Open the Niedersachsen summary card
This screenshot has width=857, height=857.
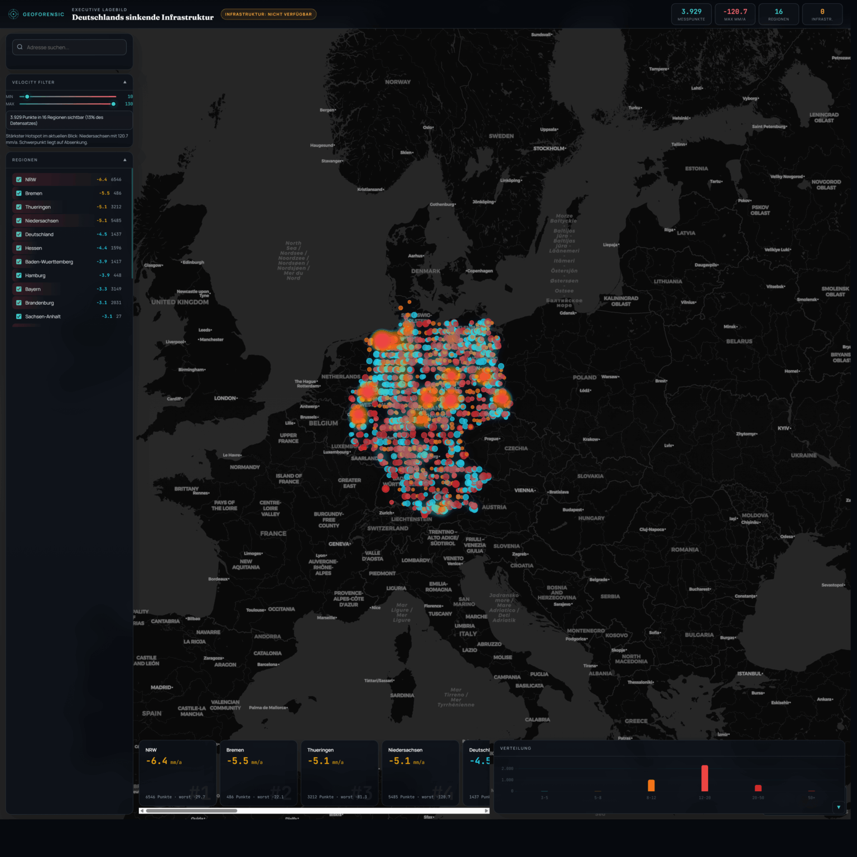click(x=420, y=773)
